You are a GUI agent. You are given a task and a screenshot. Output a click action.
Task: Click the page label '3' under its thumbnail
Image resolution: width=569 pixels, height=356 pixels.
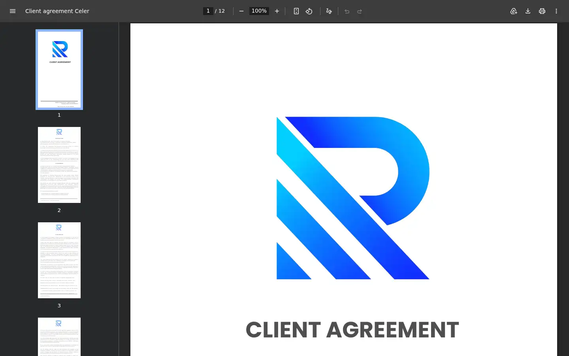coord(59,306)
